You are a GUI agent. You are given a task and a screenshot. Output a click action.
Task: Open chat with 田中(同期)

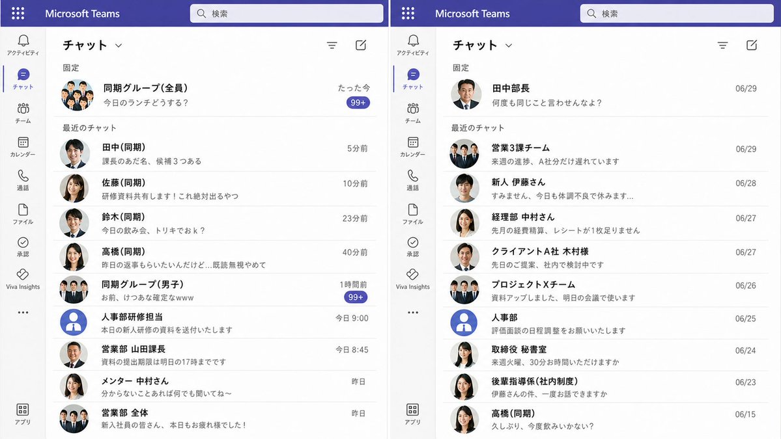pos(215,154)
